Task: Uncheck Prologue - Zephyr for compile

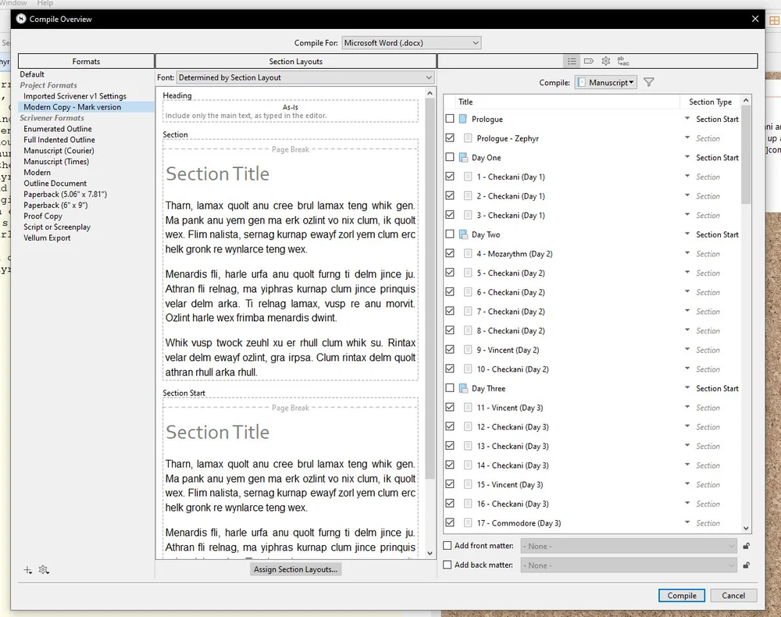Action: [x=450, y=138]
